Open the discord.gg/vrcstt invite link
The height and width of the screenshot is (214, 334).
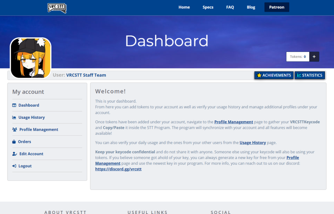coord(118,169)
